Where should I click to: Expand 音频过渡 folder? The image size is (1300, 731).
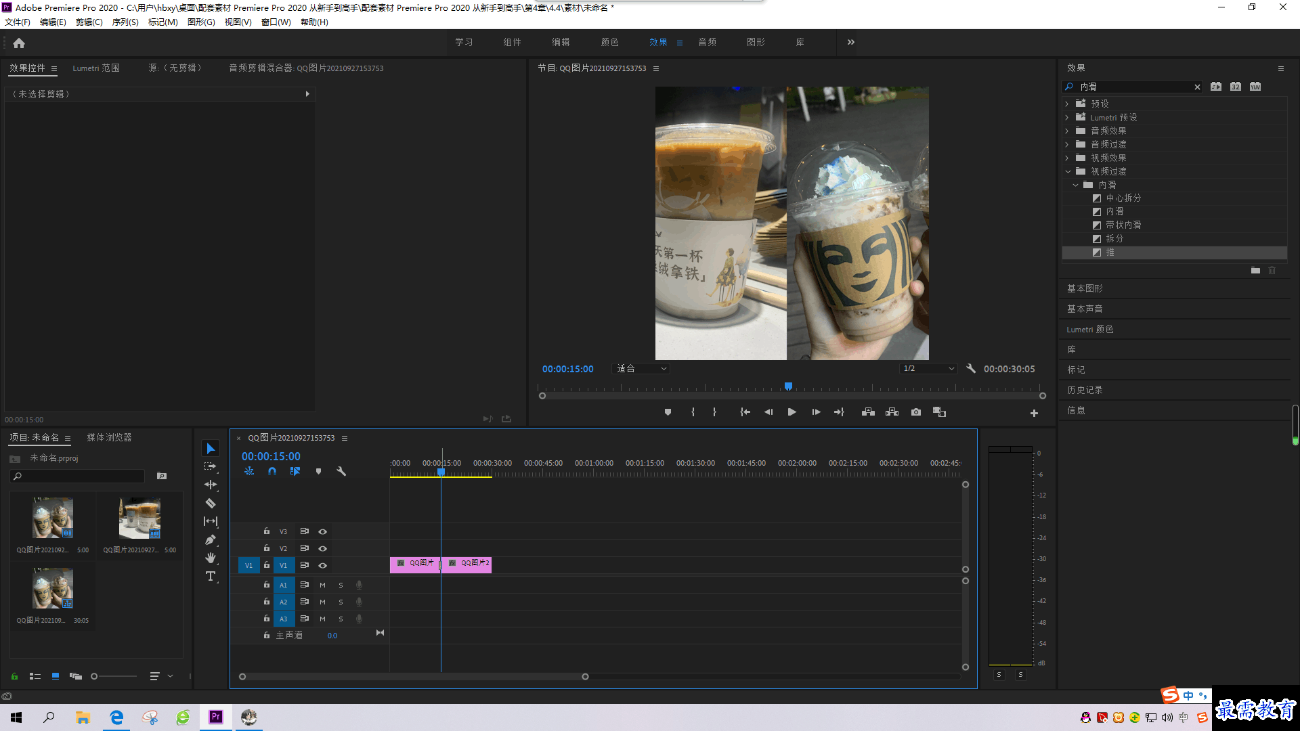point(1067,144)
